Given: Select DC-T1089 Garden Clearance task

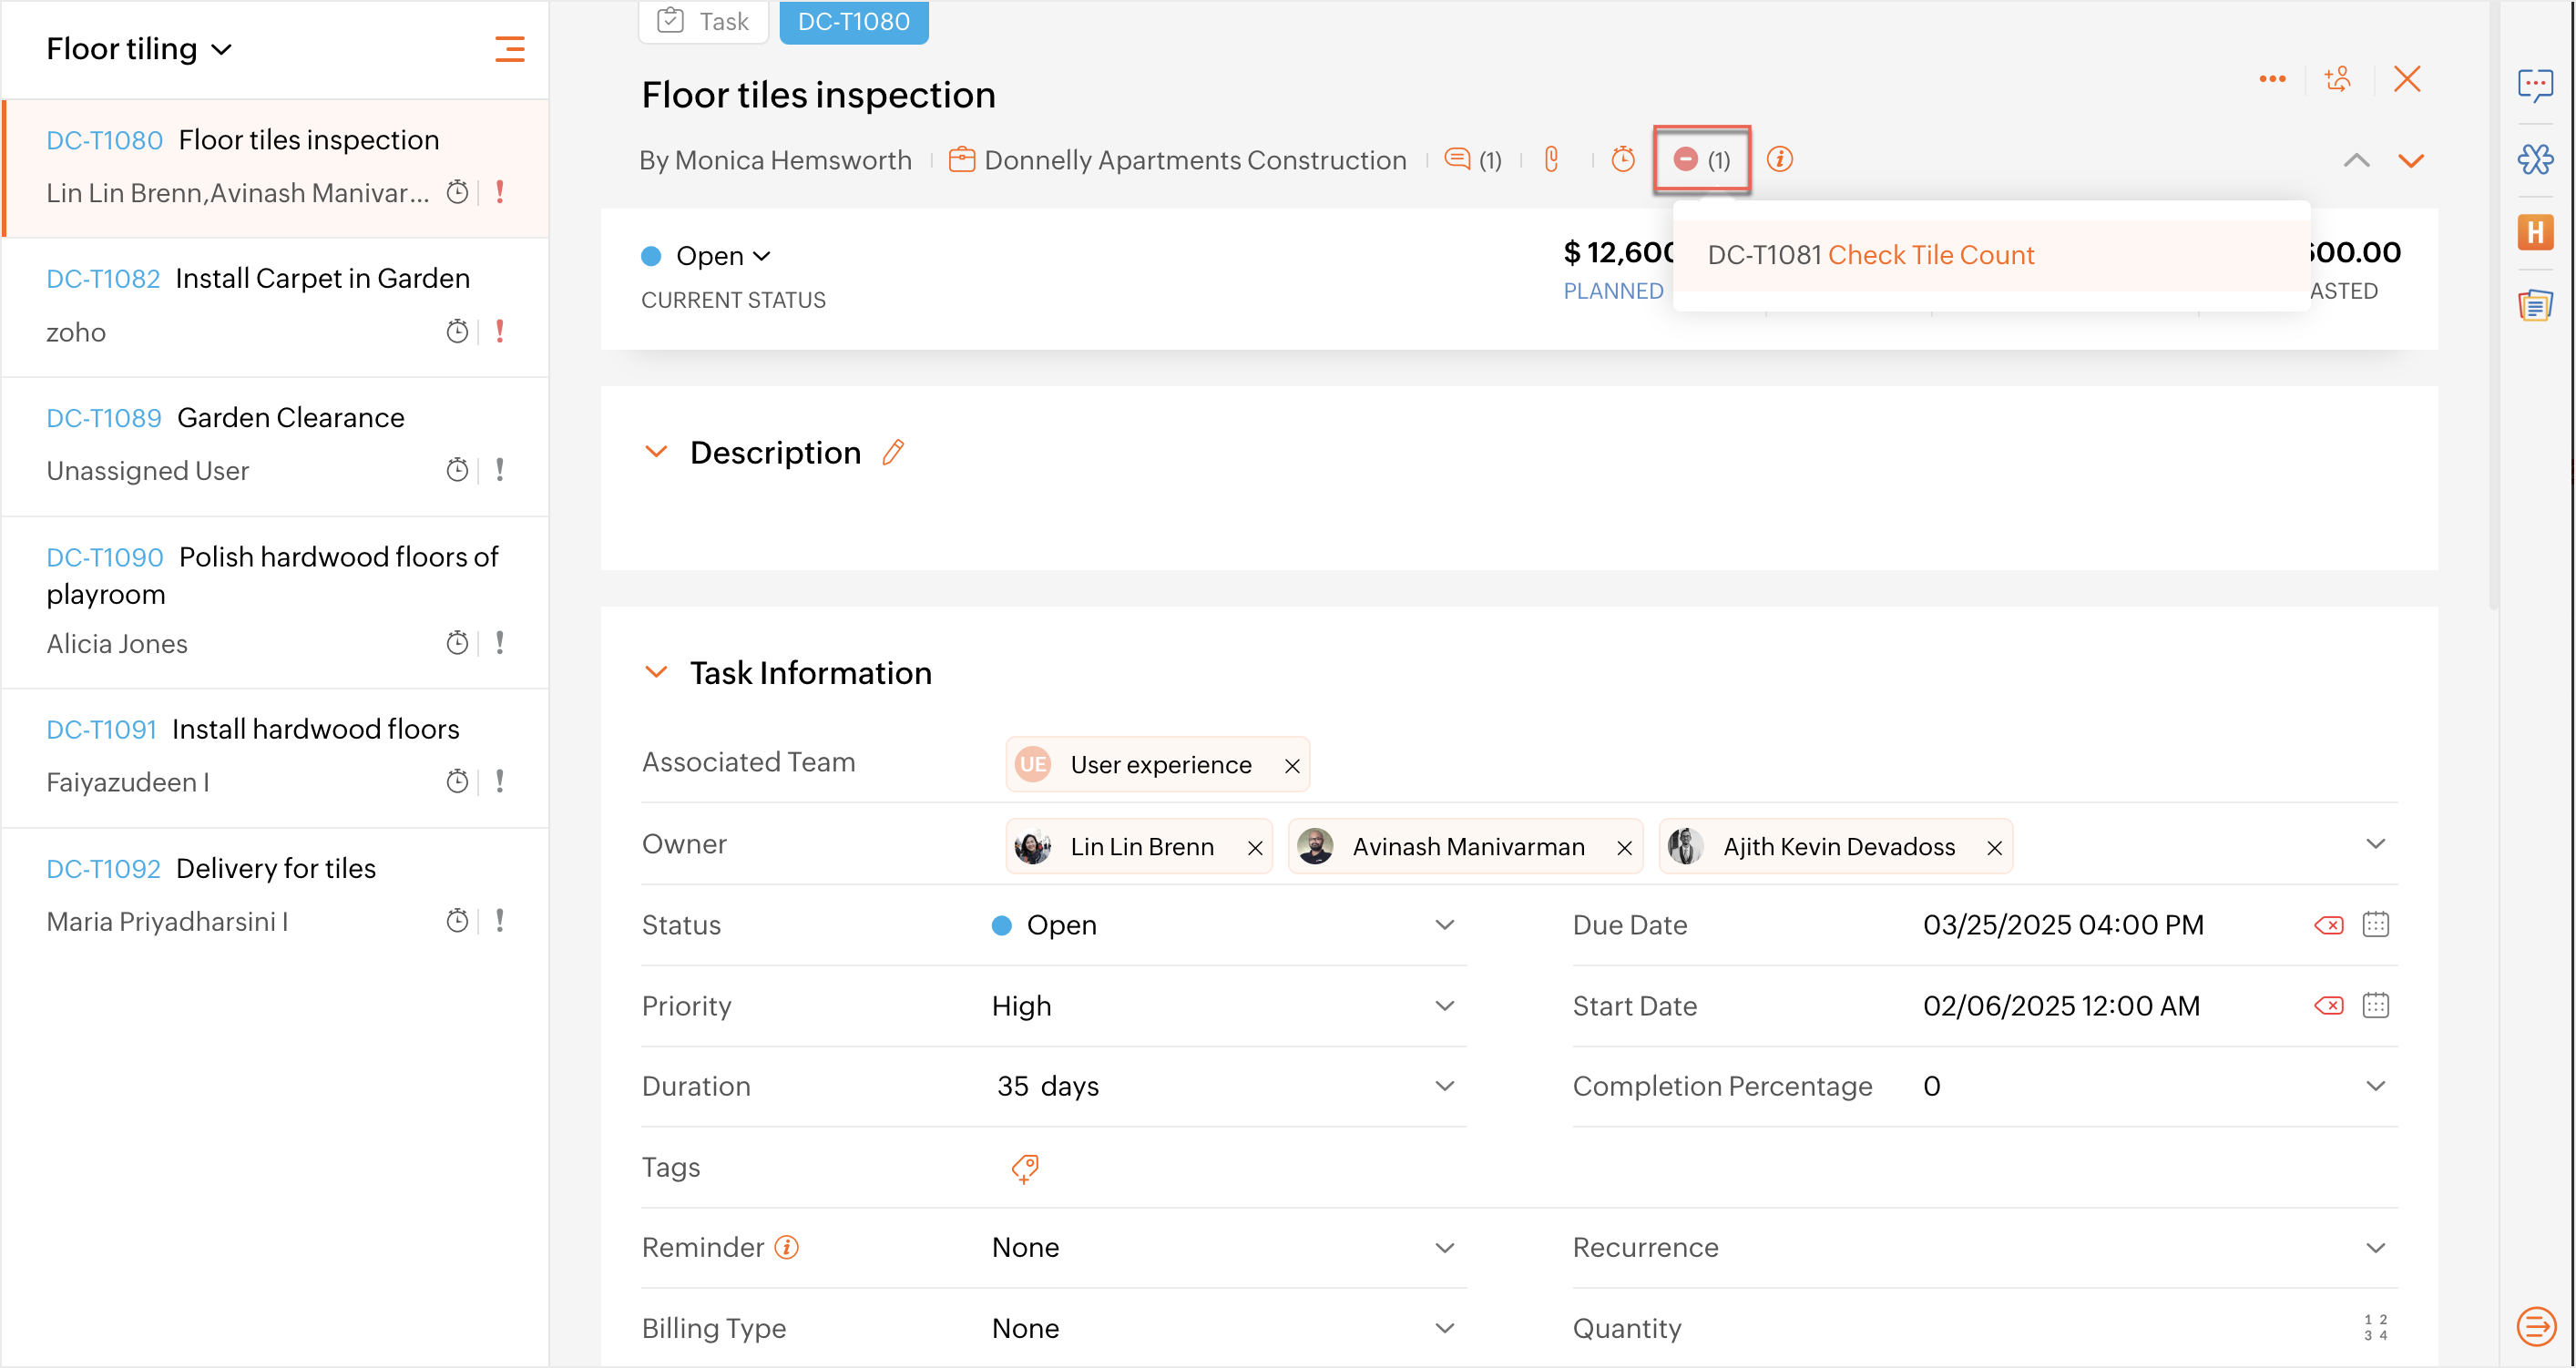Looking at the screenshot, I should [290, 418].
